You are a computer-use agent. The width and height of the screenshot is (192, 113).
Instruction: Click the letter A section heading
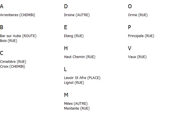pos(2,6)
